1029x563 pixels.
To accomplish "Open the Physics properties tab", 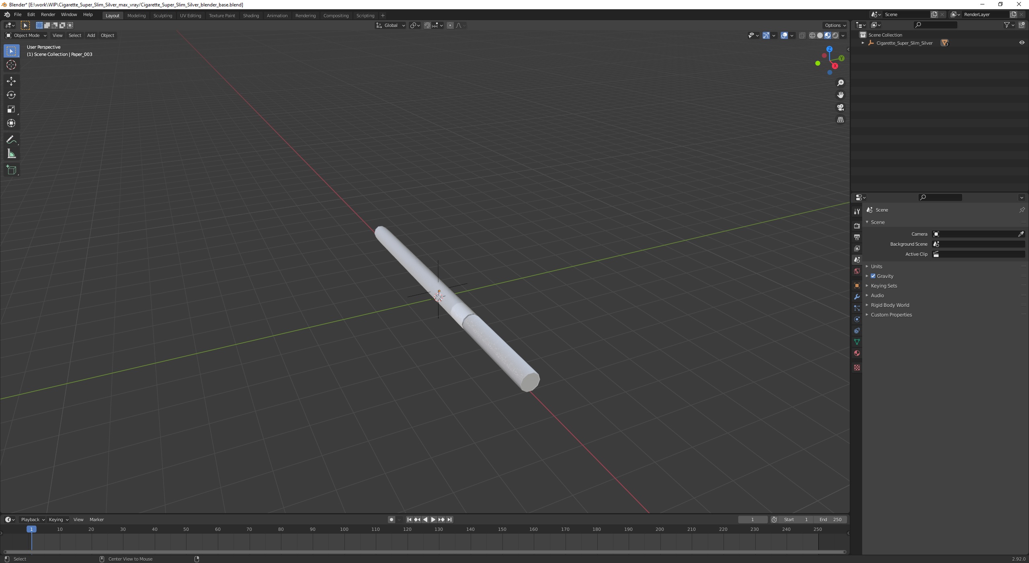I will 857,319.
